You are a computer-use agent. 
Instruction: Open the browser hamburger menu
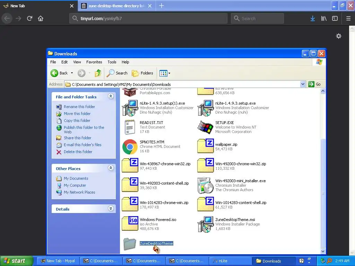(x=348, y=19)
